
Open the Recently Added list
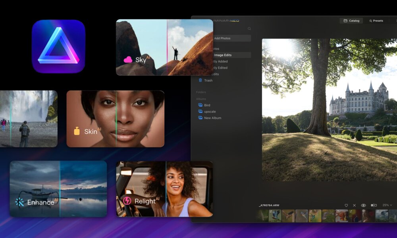tap(220, 61)
